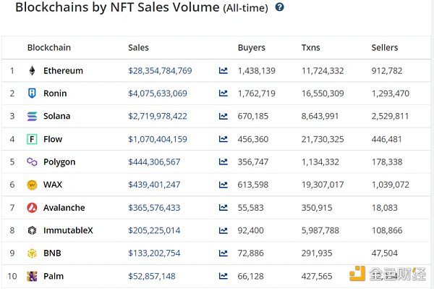Click the ImmutableX chart icon

click(x=224, y=230)
